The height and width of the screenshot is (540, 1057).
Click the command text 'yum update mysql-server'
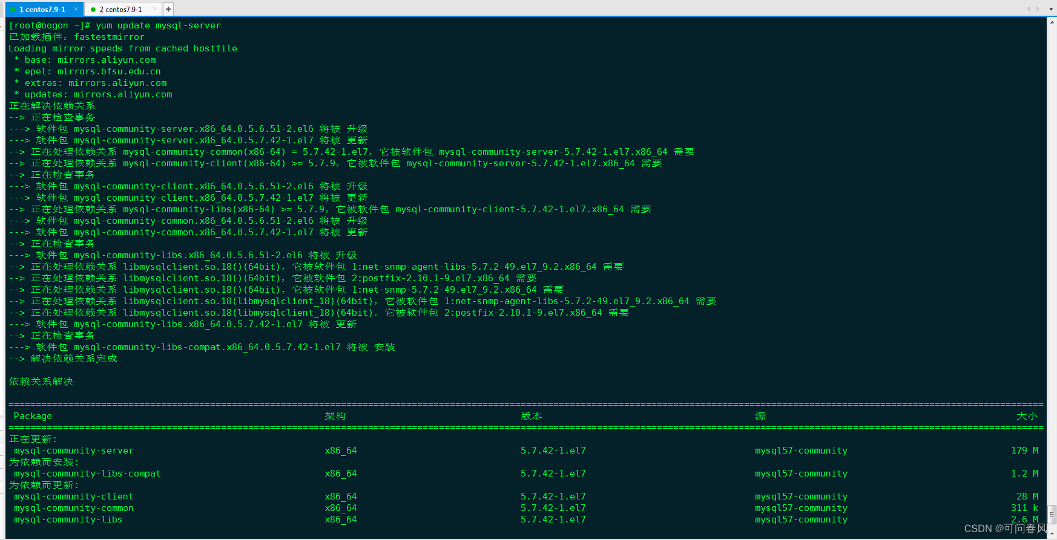(x=158, y=25)
